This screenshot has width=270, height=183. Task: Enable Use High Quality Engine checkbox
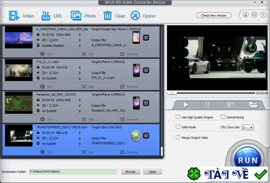click(x=178, y=117)
